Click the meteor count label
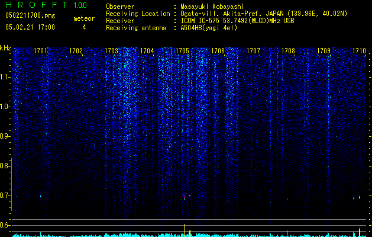This screenshot has width=372, height=237. coord(84,18)
